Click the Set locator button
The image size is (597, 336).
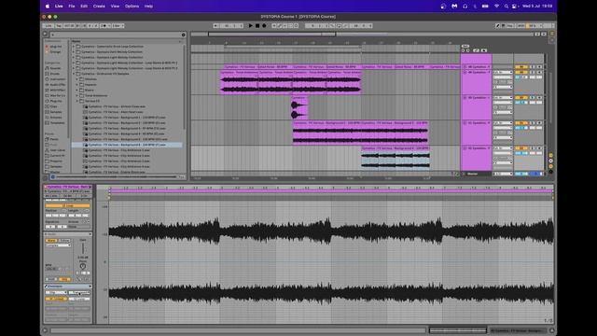click(465, 46)
